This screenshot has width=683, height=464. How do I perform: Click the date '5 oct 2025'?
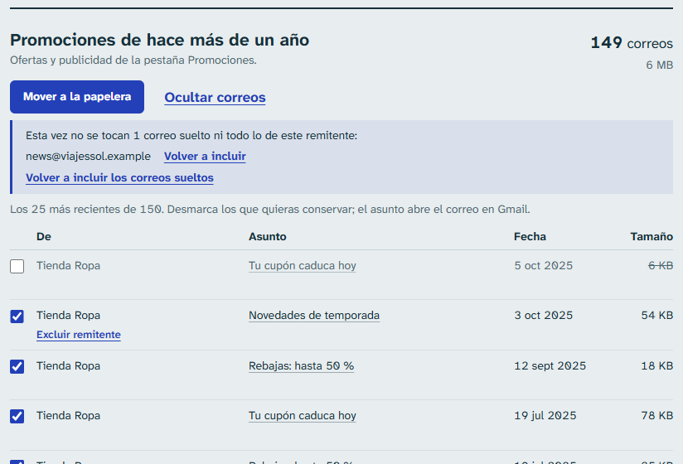click(543, 265)
